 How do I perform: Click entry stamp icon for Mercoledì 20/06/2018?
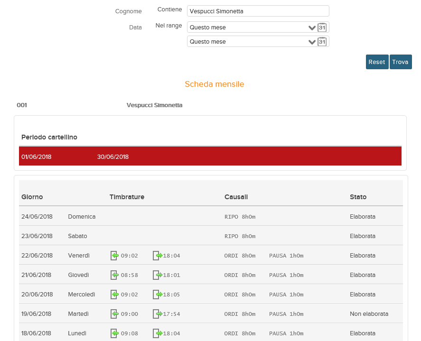[115, 295]
